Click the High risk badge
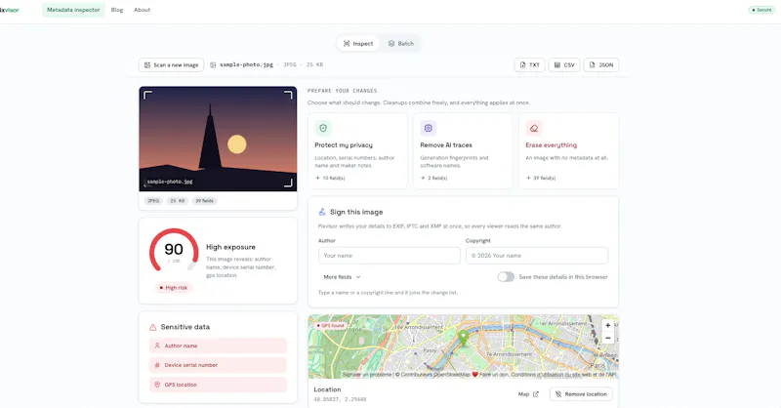 [x=174, y=288]
